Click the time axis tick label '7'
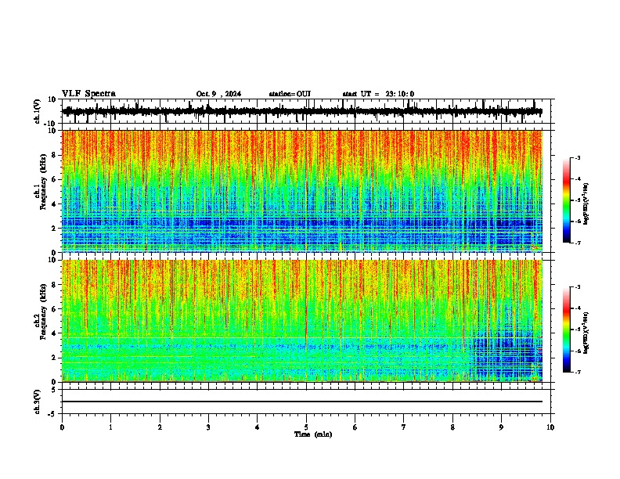Image resolution: width=620 pixels, height=479 pixels. (x=404, y=427)
